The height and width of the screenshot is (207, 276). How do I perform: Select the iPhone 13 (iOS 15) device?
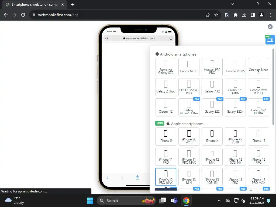[212, 177]
